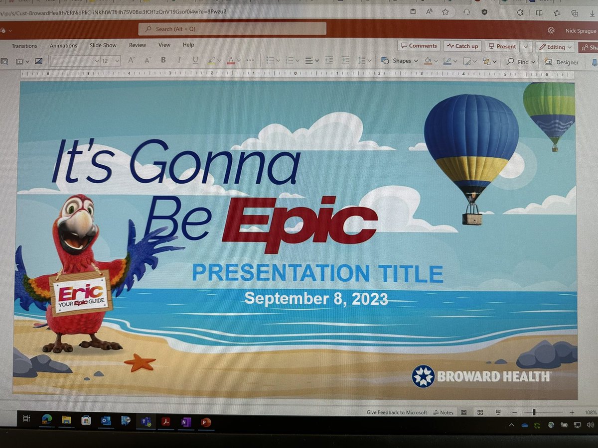Open OneNote from the taskbar
598x448 pixels.
pos(186,422)
